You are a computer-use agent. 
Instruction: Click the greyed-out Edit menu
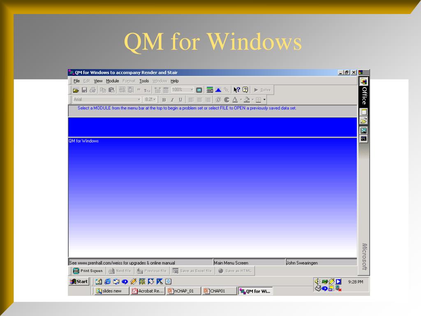(86, 81)
